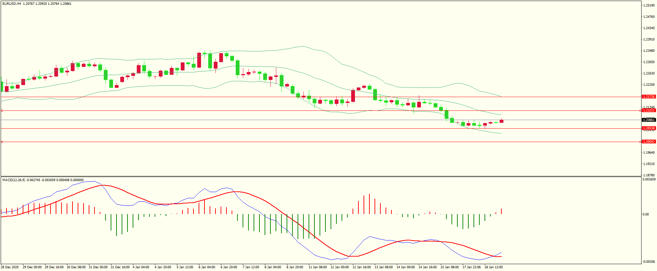Select the 18 Jan 12:00 time label

click(493, 267)
